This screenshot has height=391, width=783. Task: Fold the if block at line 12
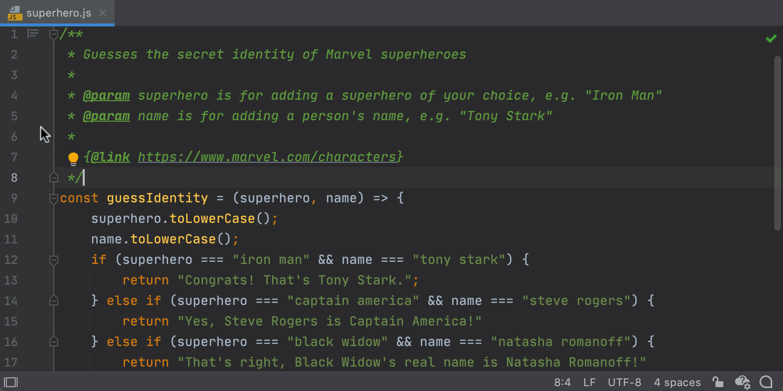pyautogui.click(x=54, y=260)
